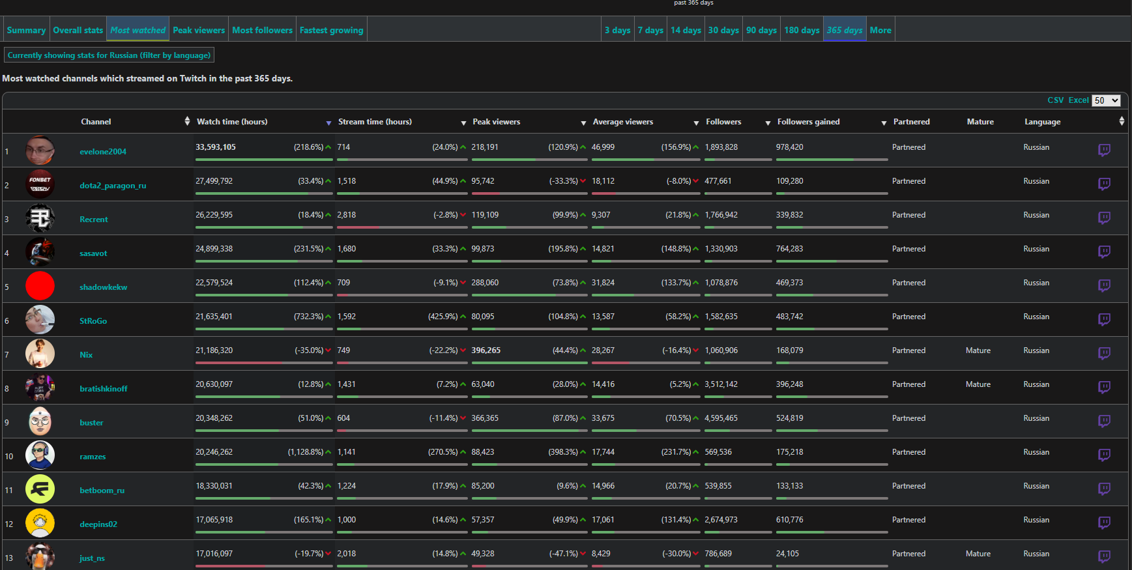Open Twitch link icon for sasavot

pyautogui.click(x=1104, y=252)
